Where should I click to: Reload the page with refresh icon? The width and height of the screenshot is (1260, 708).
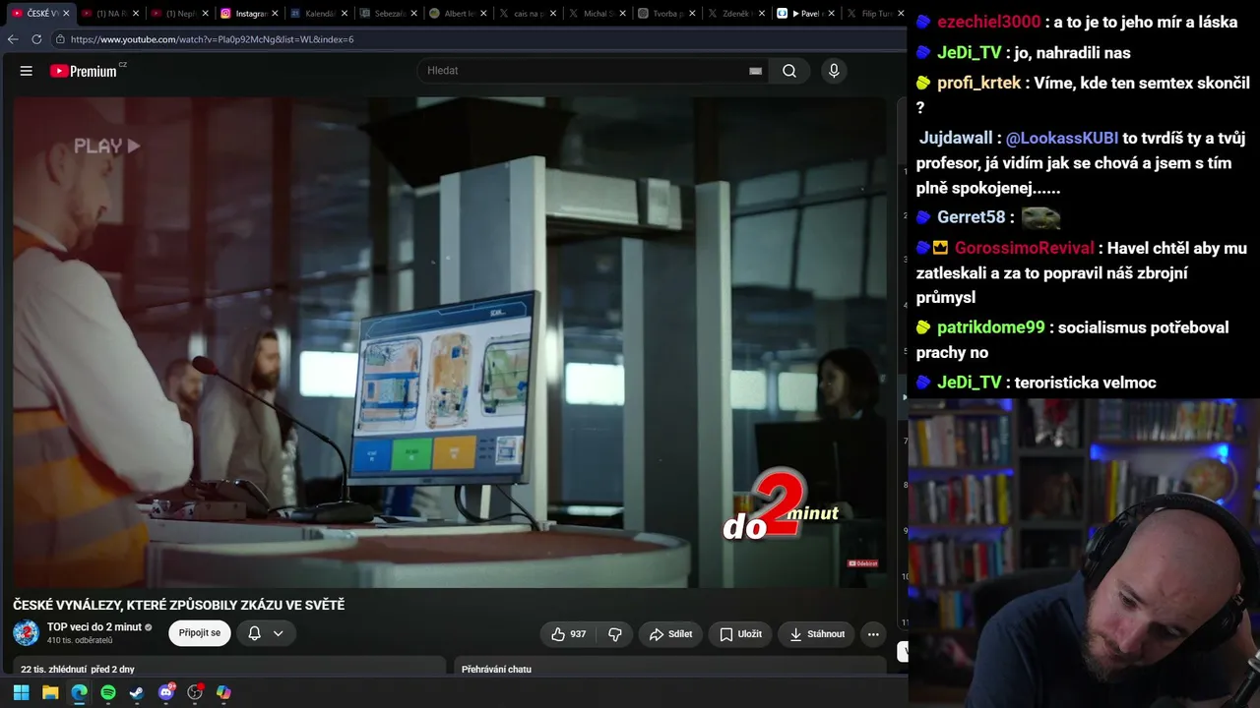(x=36, y=39)
